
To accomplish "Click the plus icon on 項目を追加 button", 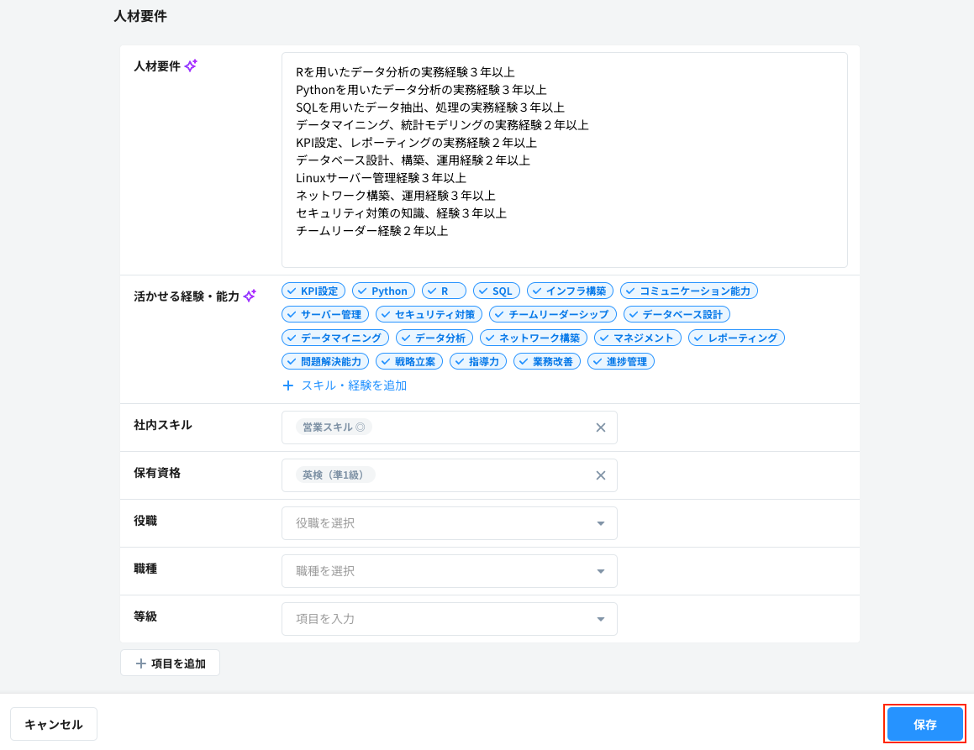I will coord(141,662).
